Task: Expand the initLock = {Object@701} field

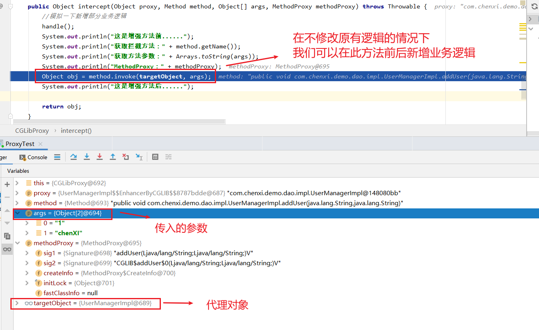Action: coord(27,283)
